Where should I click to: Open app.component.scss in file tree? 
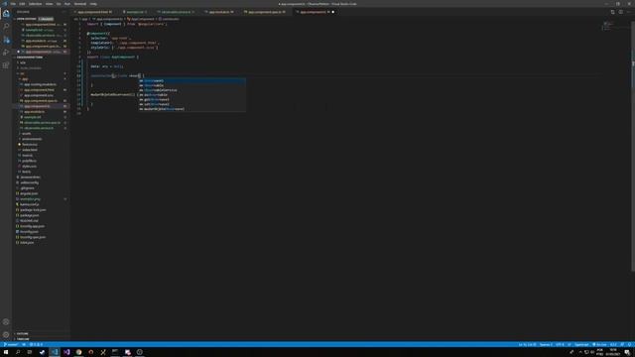click(39, 95)
